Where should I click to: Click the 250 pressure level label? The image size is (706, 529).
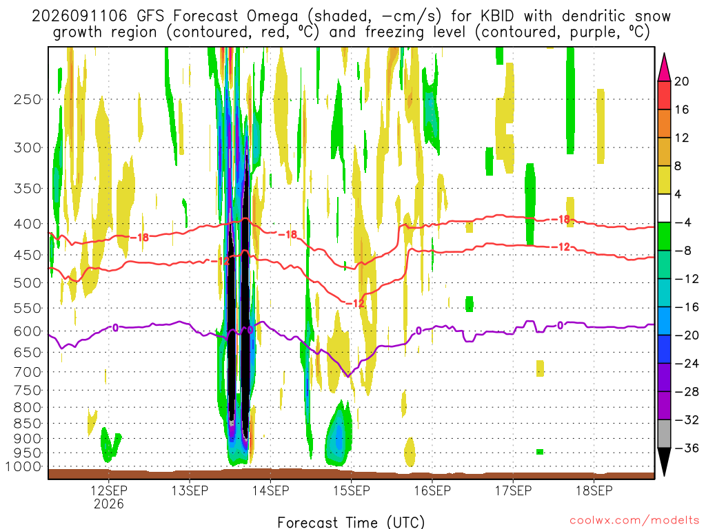pos(28,99)
